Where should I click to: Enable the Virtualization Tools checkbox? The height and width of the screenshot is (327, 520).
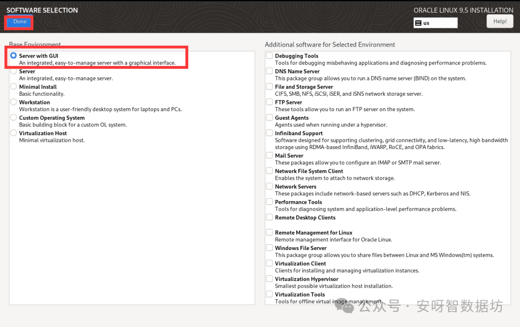269,294
